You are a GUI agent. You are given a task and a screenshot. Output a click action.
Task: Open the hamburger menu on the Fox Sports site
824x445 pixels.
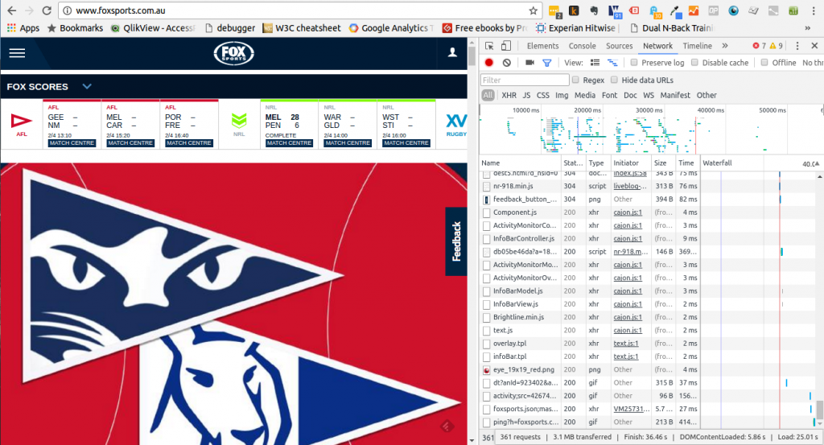(17, 53)
